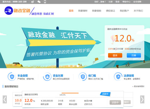This screenshot has width=150, height=109.
Task: Open the 安全保障 link in top bar
Action: pyautogui.click(x=137, y=2)
